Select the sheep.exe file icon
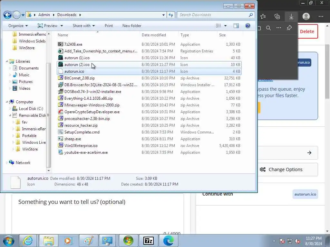The width and height of the screenshot is (330, 247). (x=61, y=139)
